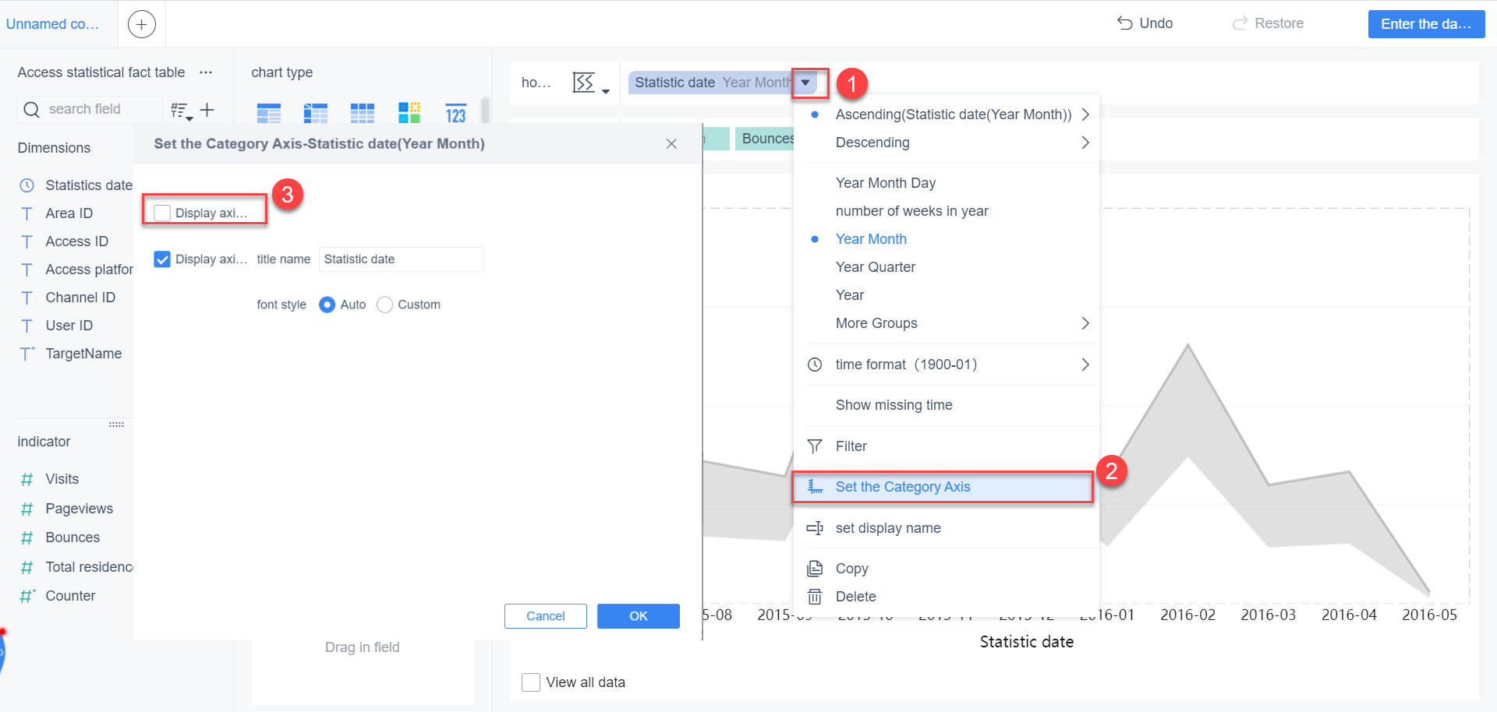Select the detail table chart type
Viewport: 1497px width, 712px height.
coord(362,114)
